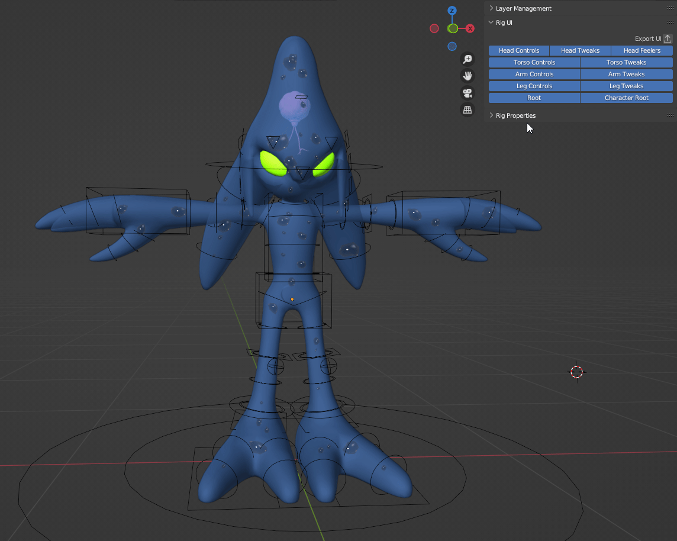Click the Z axis on the gizmo
The height and width of the screenshot is (541, 677).
[x=452, y=11]
